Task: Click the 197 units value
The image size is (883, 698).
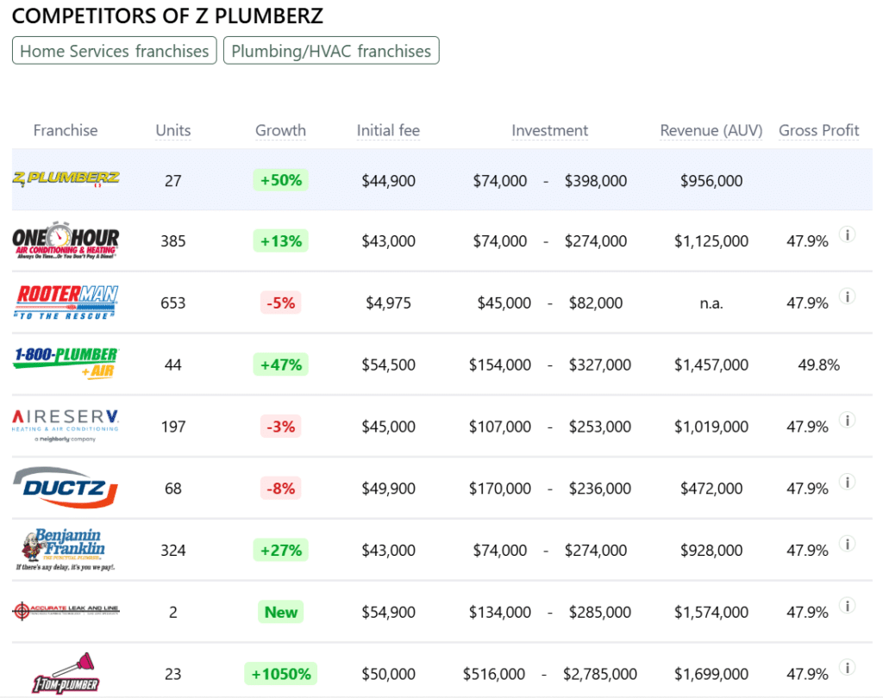Action: (x=172, y=427)
